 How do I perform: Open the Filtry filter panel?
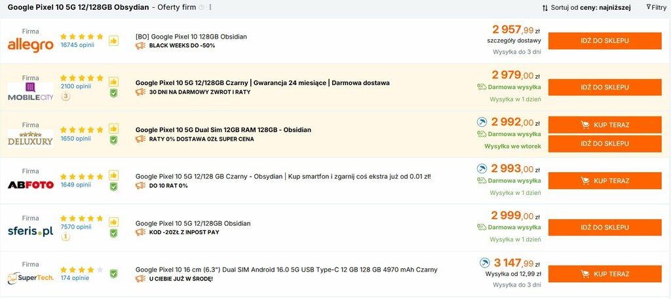(x=655, y=7)
